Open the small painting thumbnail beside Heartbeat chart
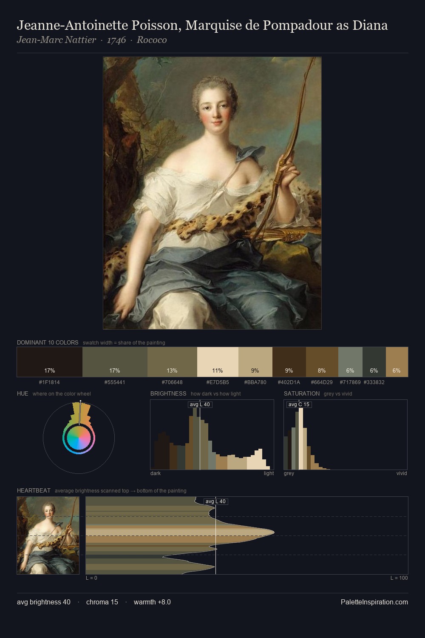The width and height of the screenshot is (425, 638). pos(48,535)
